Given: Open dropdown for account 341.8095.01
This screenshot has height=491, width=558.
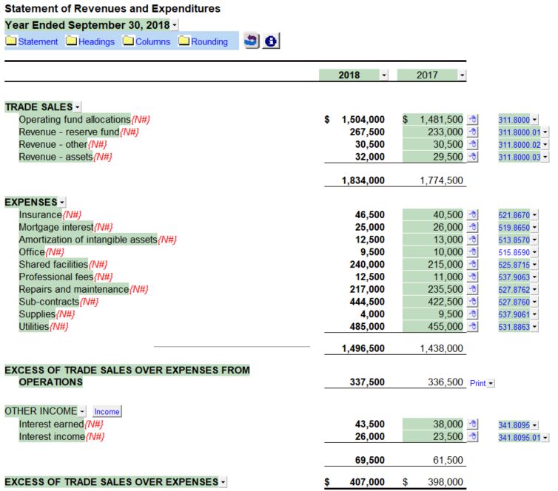Looking at the screenshot, I should coord(545,438).
